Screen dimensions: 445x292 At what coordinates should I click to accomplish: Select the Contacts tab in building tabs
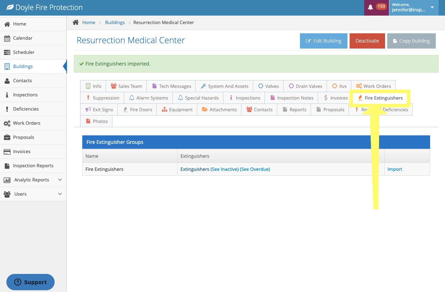259,109
